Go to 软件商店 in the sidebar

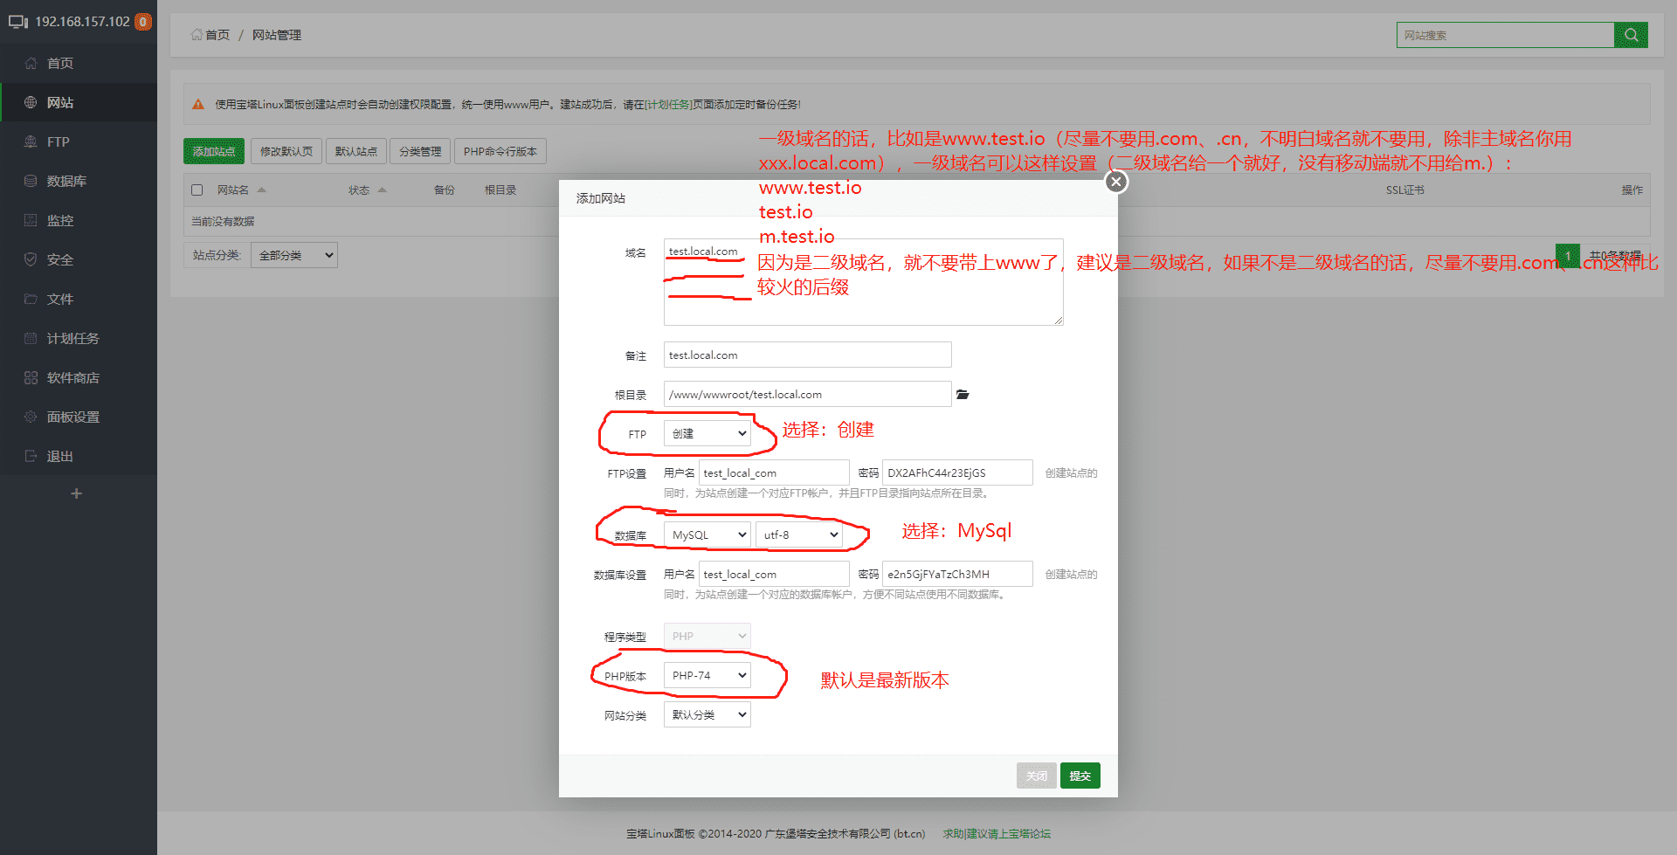73,377
